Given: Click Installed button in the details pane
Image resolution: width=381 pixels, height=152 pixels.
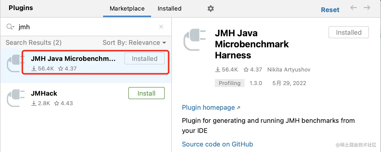Looking at the screenshot, I should coord(348,32).
